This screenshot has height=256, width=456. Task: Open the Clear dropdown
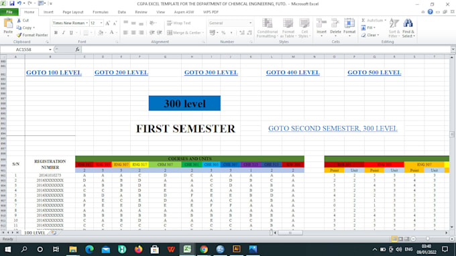click(x=370, y=35)
